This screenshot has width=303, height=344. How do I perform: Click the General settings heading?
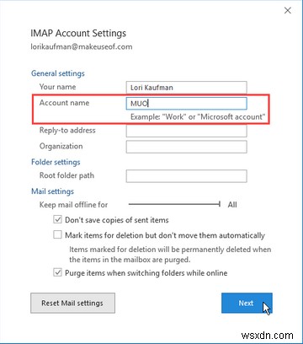pyautogui.click(x=58, y=73)
